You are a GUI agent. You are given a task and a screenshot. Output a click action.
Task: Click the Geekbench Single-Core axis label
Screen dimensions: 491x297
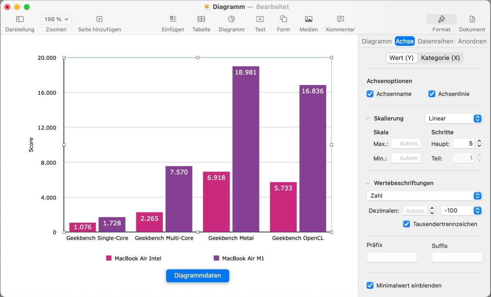click(97, 238)
